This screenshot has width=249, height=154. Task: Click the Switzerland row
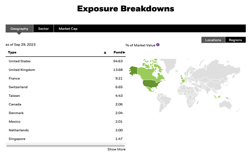66,87
